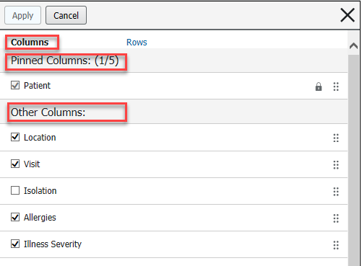
Task: Uncheck the Location column checkbox
Action: tap(15, 137)
